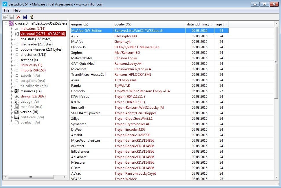Viewport: 281px width, 188px height.
Task: Click FileCryptor.IXX detection text
Action: click(x=126, y=36)
